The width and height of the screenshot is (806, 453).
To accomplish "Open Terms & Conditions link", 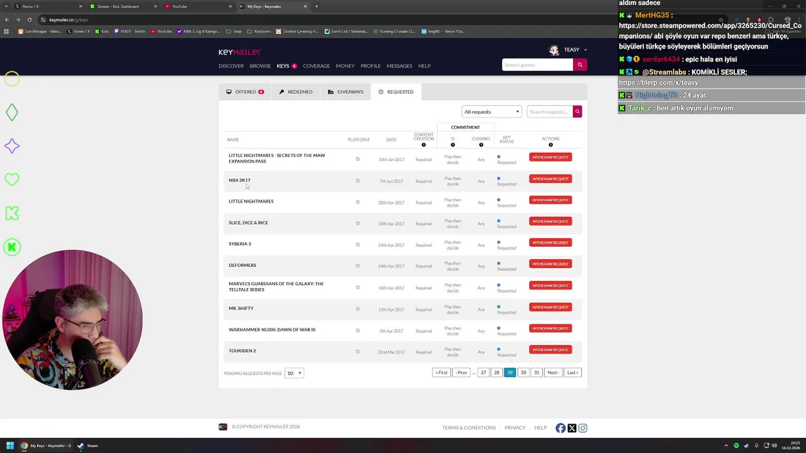I will coord(468,428).
